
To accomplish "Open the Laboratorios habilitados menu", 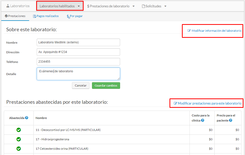I will click(x=60, y=6).
